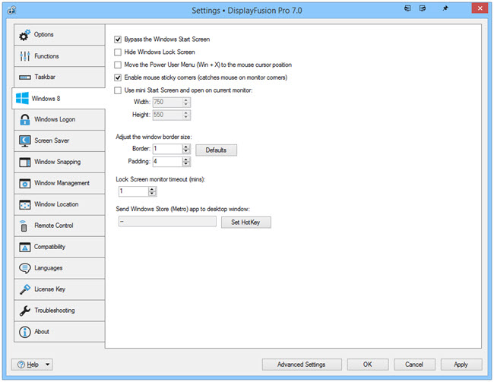Switch to the Languages tab
Viewport: 494px width, 382px height.
pyautogui.click(x=59, y=268)
